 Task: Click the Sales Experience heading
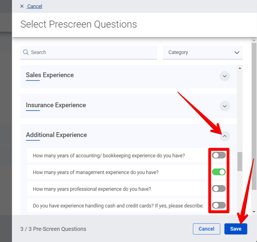(x=50, y=75)
